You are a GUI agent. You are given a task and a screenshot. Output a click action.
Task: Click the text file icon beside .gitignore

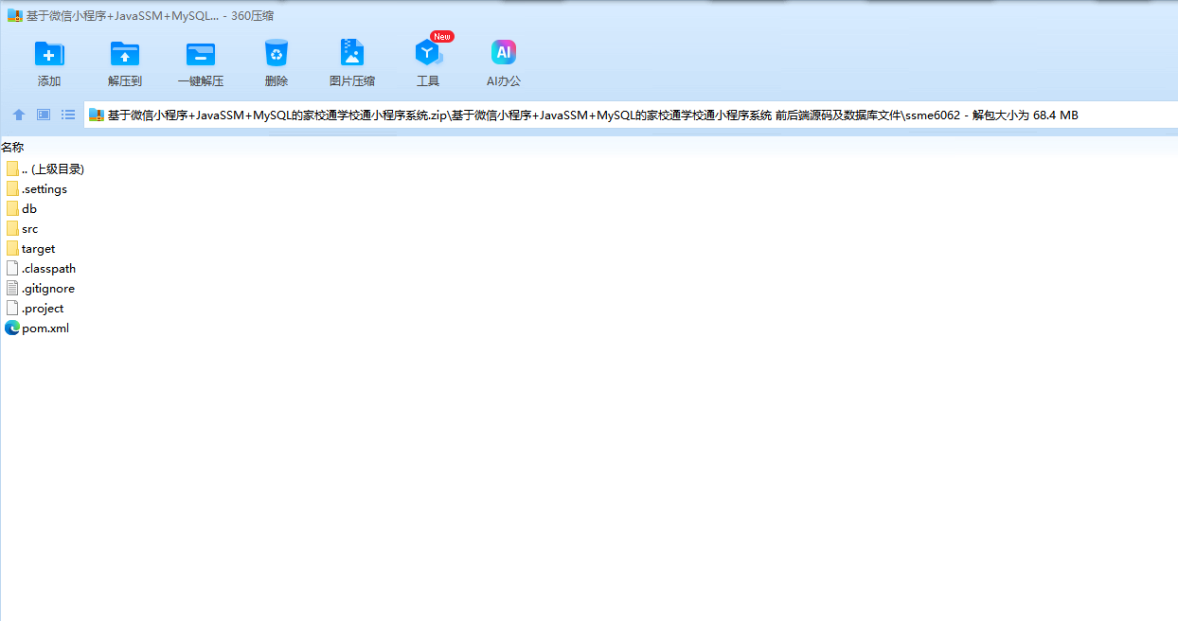[x=12, y=288]
